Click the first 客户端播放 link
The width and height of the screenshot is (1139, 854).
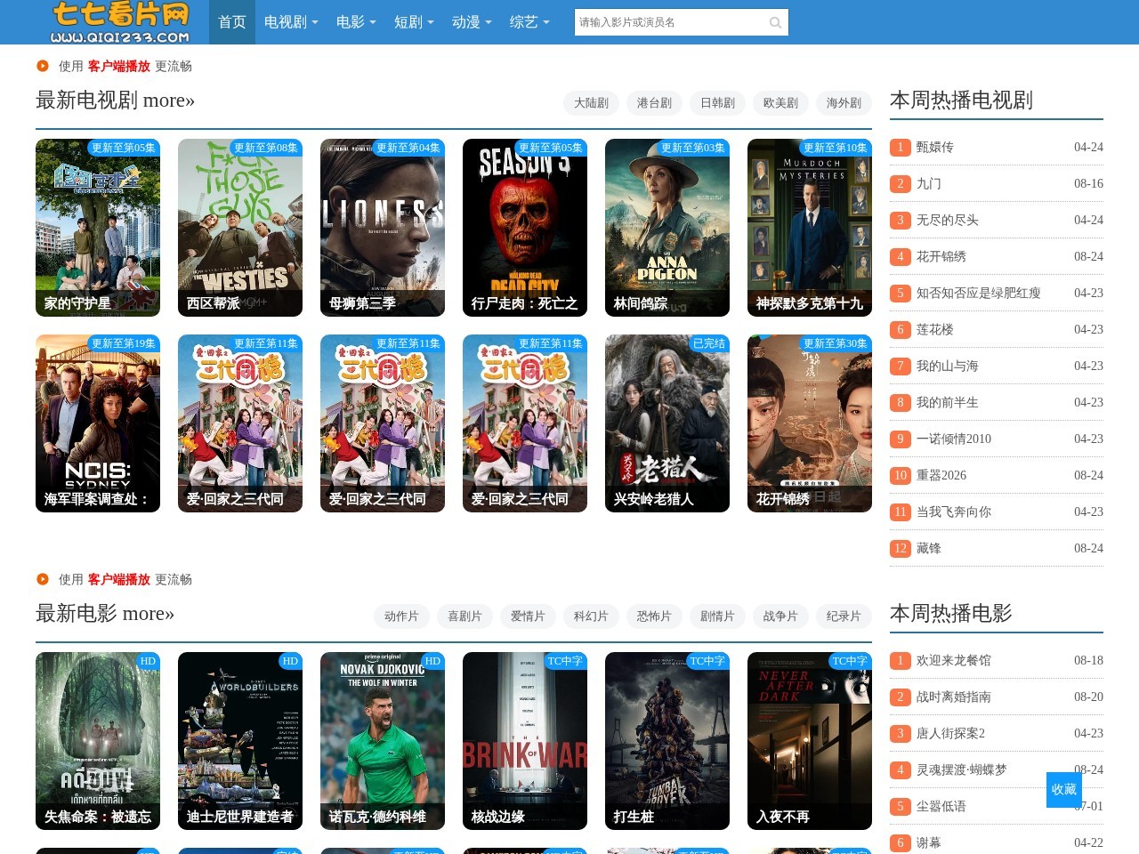tap(119, 66)
